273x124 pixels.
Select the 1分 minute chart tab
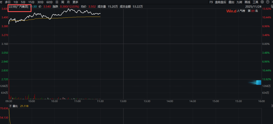click(x=16, y=2)
